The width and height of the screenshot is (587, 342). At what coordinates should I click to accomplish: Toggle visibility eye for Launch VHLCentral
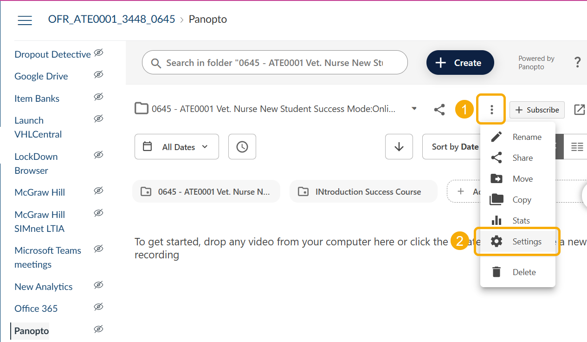(x=98, y=119)
